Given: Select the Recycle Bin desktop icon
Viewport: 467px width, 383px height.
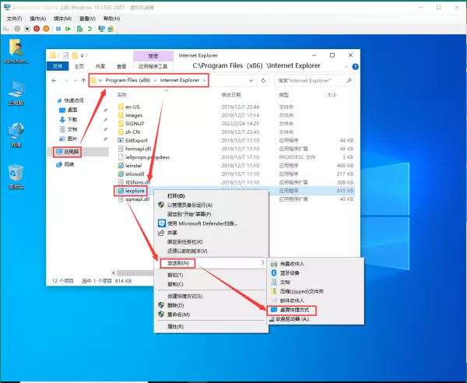Looking at the screenshot, I should (x=16, y=177).
